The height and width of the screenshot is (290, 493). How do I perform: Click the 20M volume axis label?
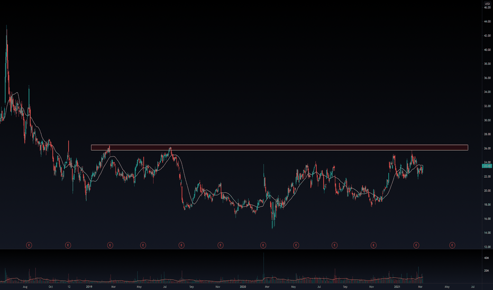487,270
